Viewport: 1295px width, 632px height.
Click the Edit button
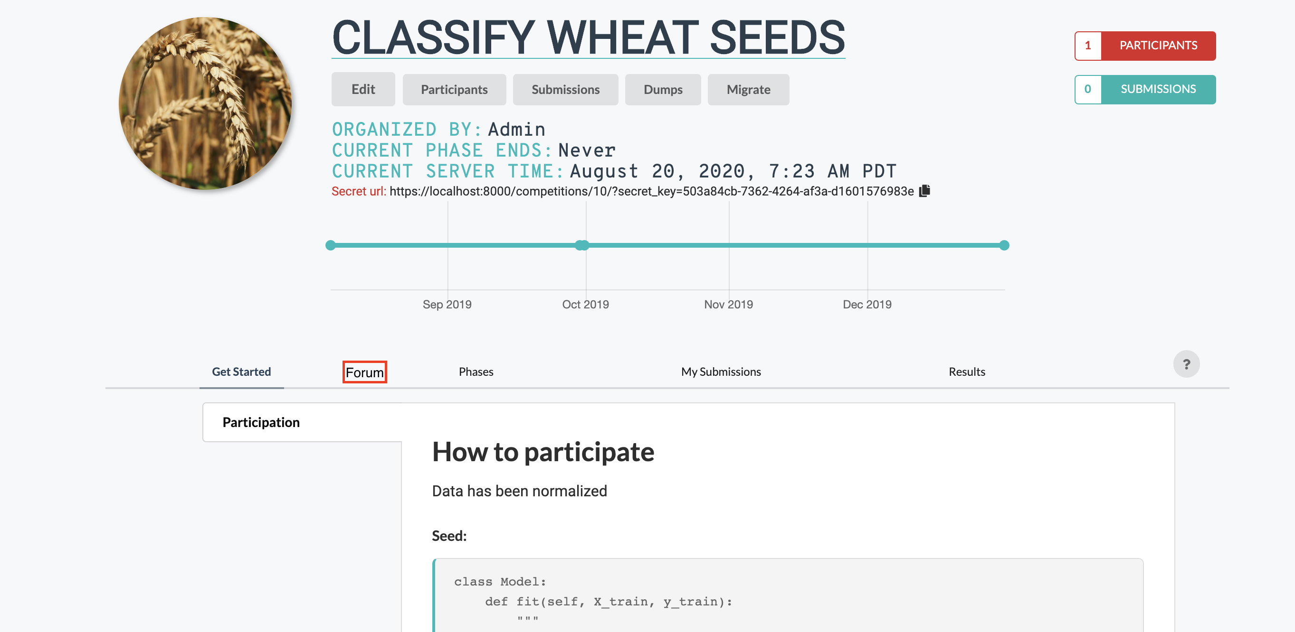pos(363,89)
